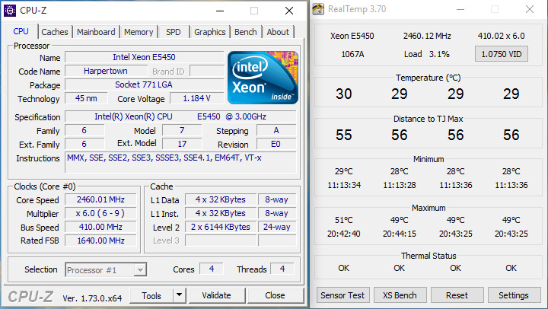
Task: Open the Mainboard tab
Action: pos(96,32)
